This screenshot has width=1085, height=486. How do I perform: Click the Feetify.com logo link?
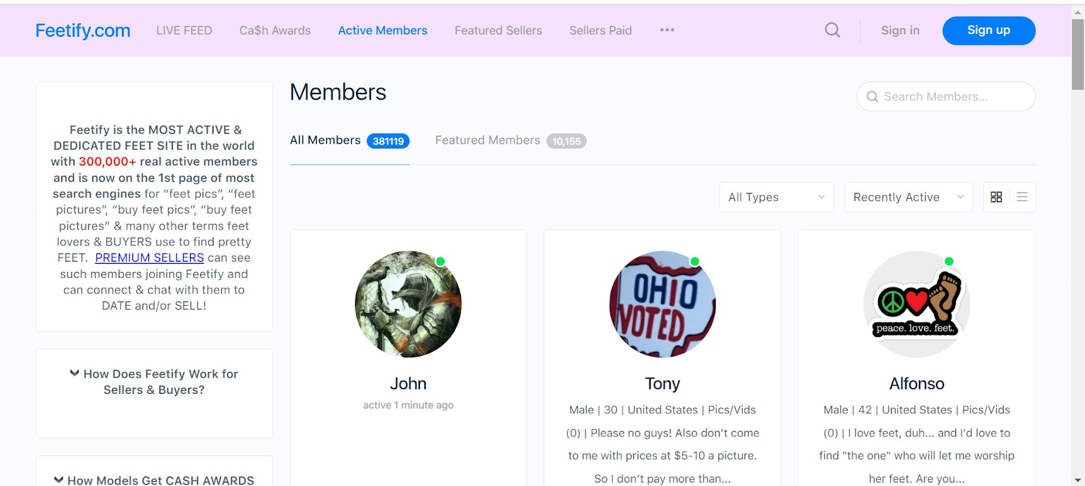pos(83,31)
